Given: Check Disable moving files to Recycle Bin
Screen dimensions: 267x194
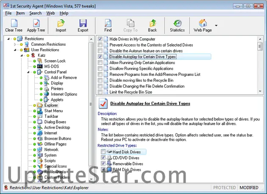Looking at the screenshot, I should (100, 80).
